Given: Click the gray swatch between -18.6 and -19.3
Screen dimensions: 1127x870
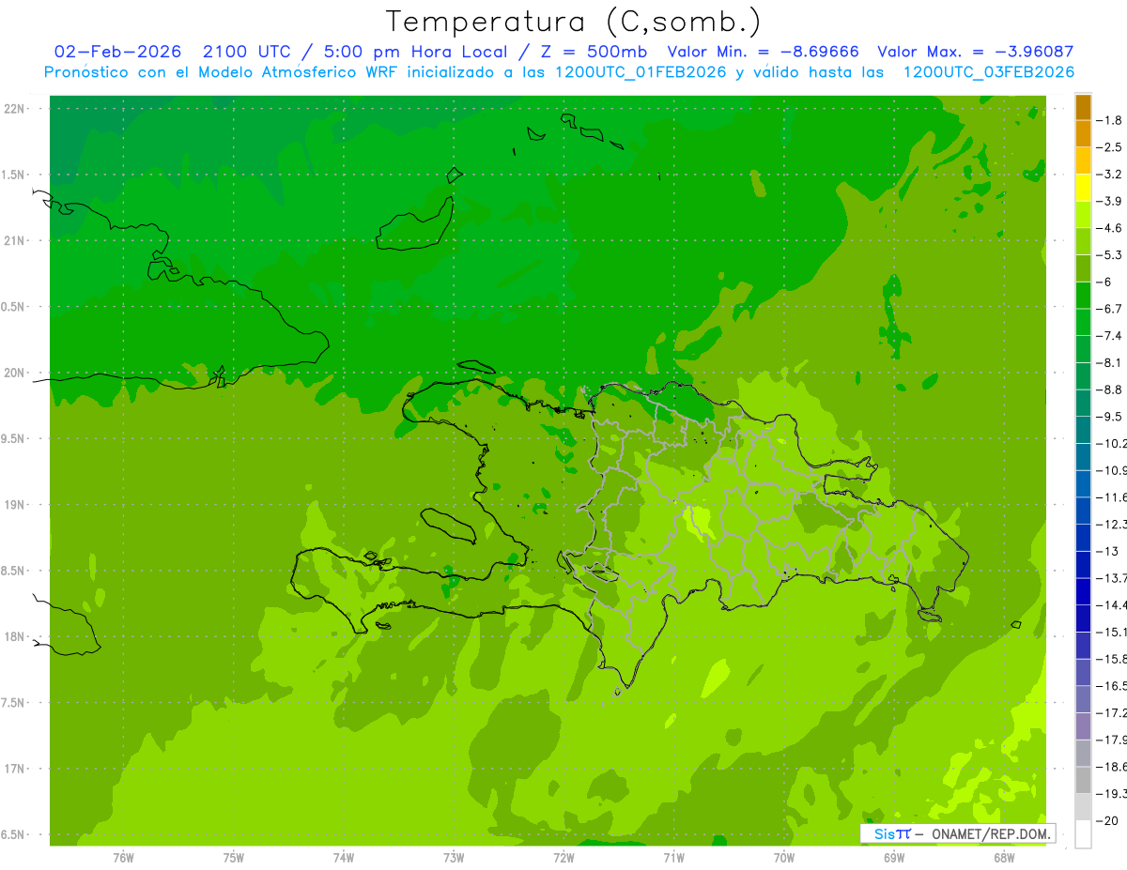Looking at the screenshot, I should coord(1082,780).
